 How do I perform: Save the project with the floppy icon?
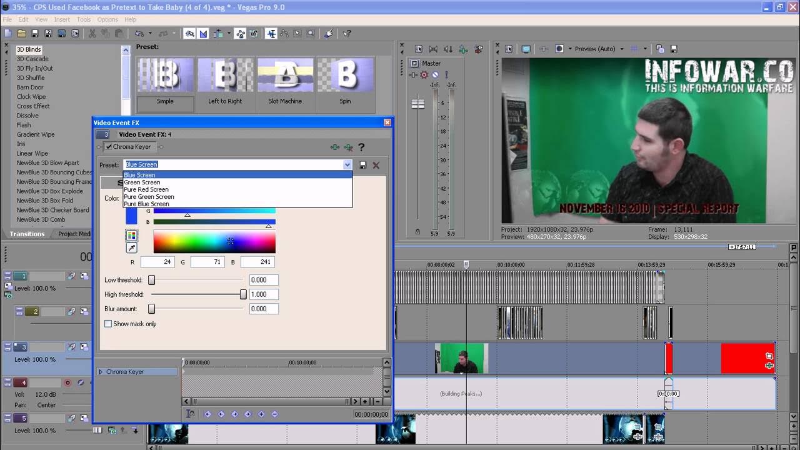(x=35, y=34)
